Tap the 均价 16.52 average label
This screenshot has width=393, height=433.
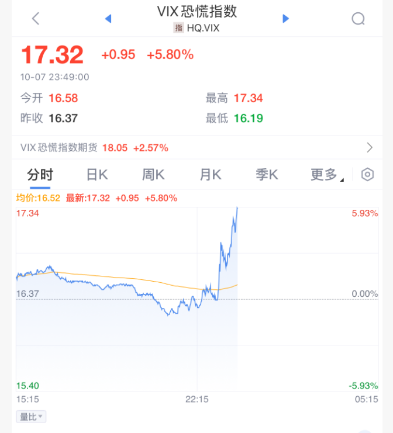(x=38, y=198)
